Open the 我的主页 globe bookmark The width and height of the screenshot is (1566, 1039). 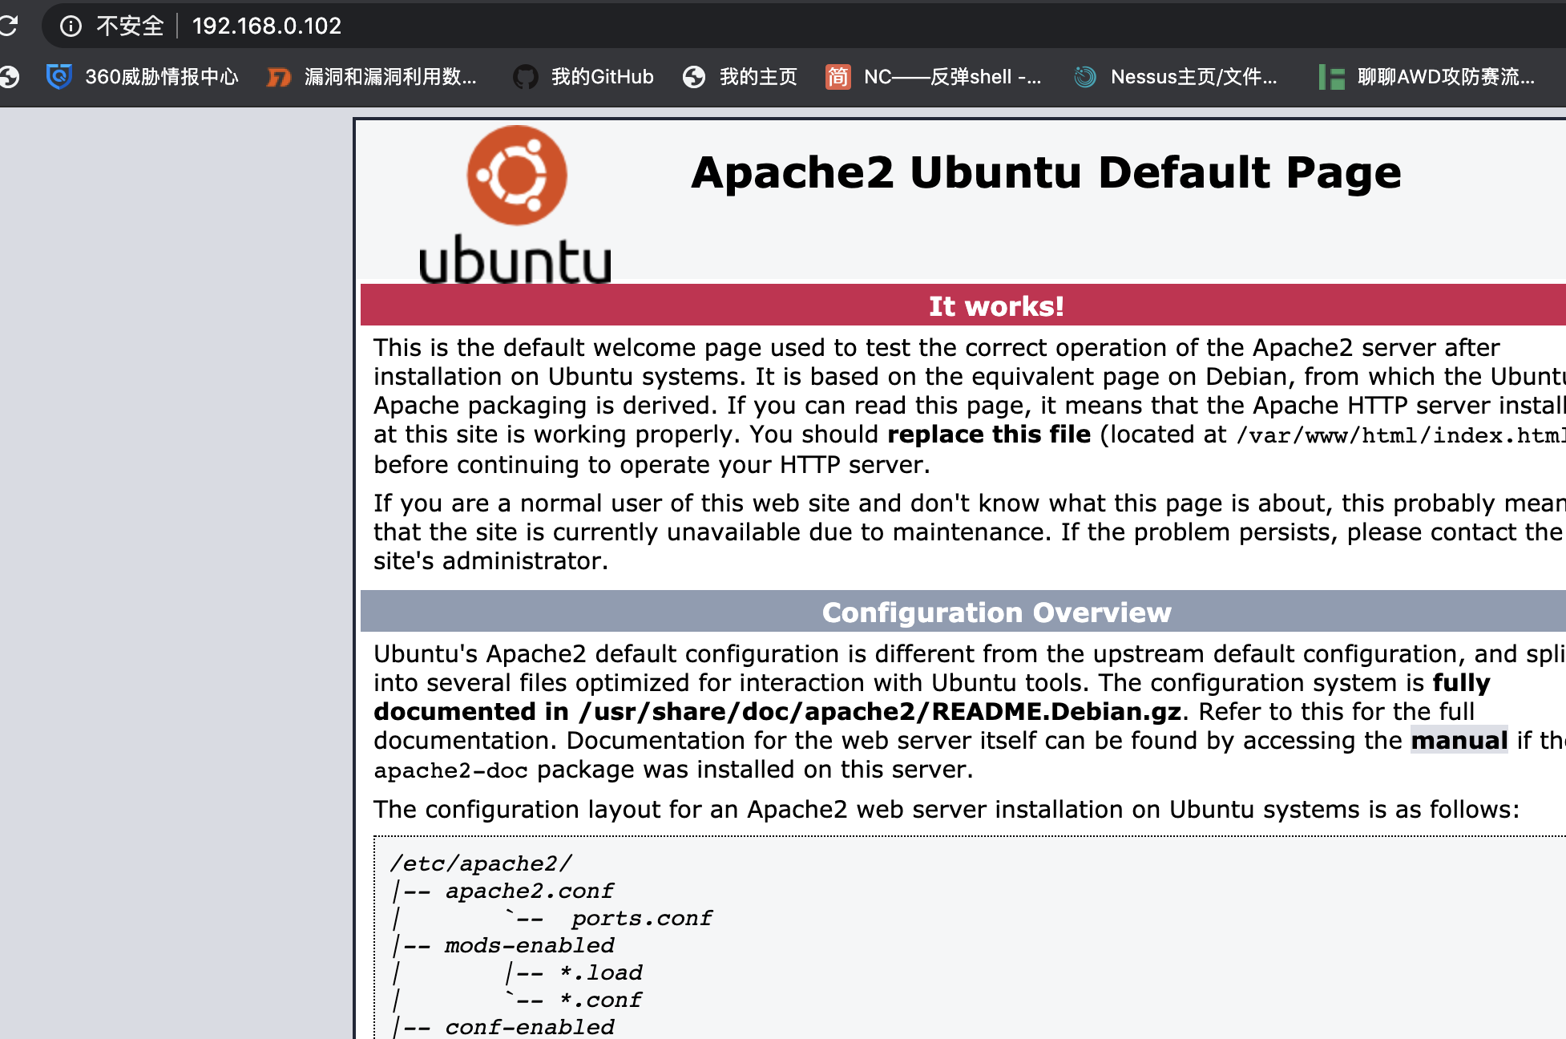click(x=740, y=77)
